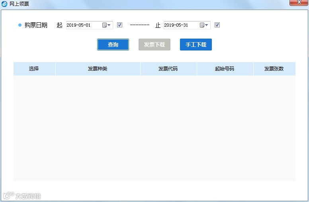Open calendar dropdown for start date 2019-05-01
Screen dimensions: 309x202
(106, 25)
